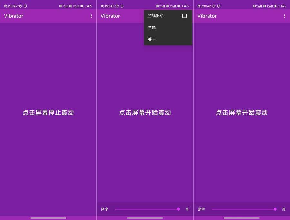Image resolution: width=290 pixels, height=220 pixels.
Task: Tap the home gesture bar in the middle screen
Action: pos(145,218)
